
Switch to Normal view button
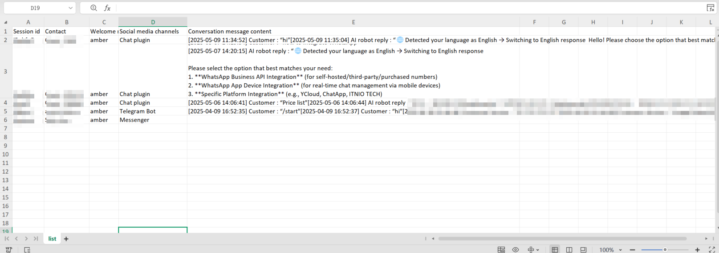(x=555, y=249)
